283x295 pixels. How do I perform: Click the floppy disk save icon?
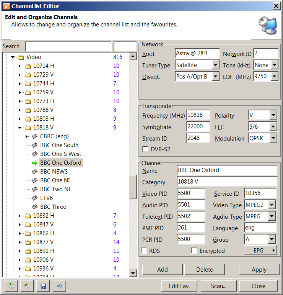(43, 286)
